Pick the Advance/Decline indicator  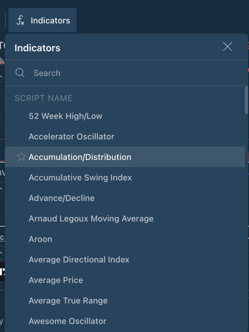[62, 198]
